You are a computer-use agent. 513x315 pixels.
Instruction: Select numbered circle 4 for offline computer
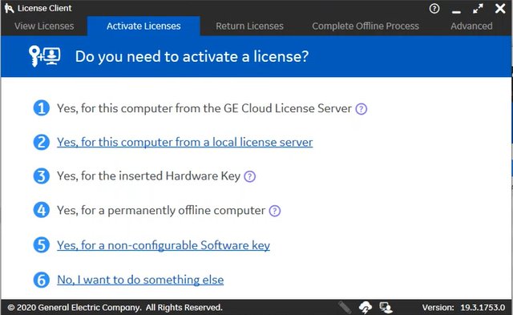[x=41, y=210]
